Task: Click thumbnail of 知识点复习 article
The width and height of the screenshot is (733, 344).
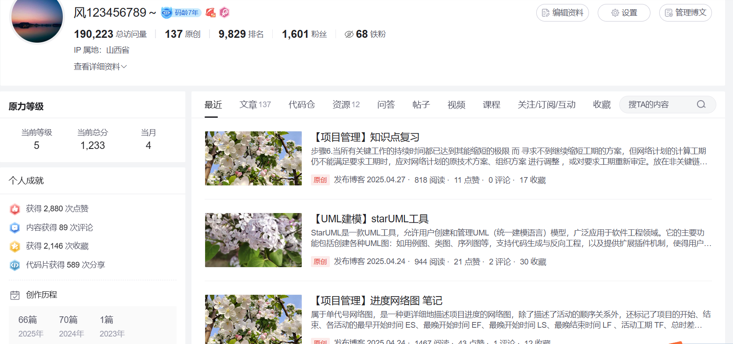Action: tap(253, 158)
